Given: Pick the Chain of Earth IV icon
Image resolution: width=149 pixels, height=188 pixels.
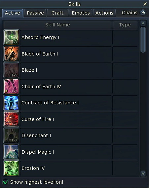Looking at the screenshot, I should point(11,87).
